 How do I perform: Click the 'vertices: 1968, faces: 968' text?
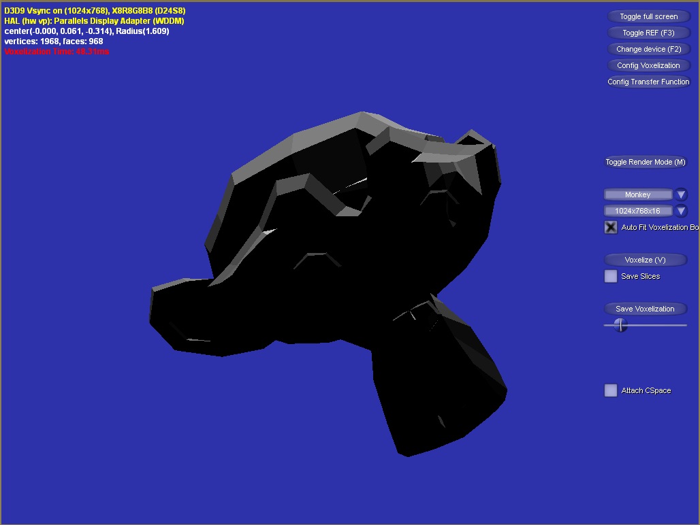click(54, 41)
